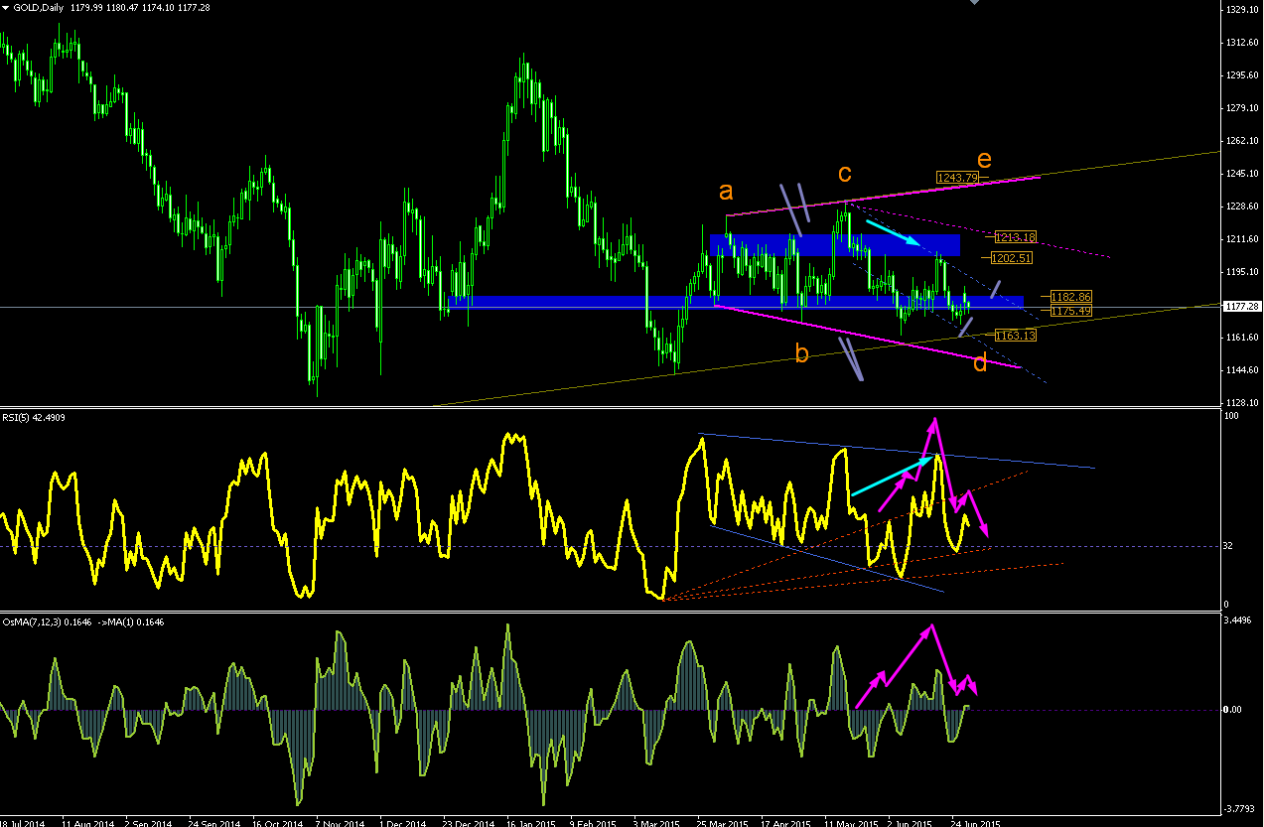Viewport: 1264px width, 827px height.
Task: Click the 1228.60 price axis value
Action: pos(1244,207)
